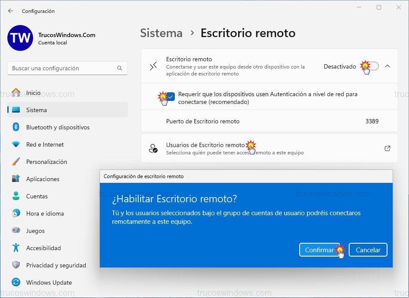409x298 pixels.
Task: Click the Buscar una configuración search field
Action: click(67, 68)
